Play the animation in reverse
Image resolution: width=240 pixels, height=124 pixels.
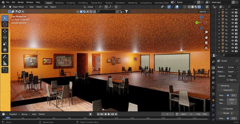point(105,114)
